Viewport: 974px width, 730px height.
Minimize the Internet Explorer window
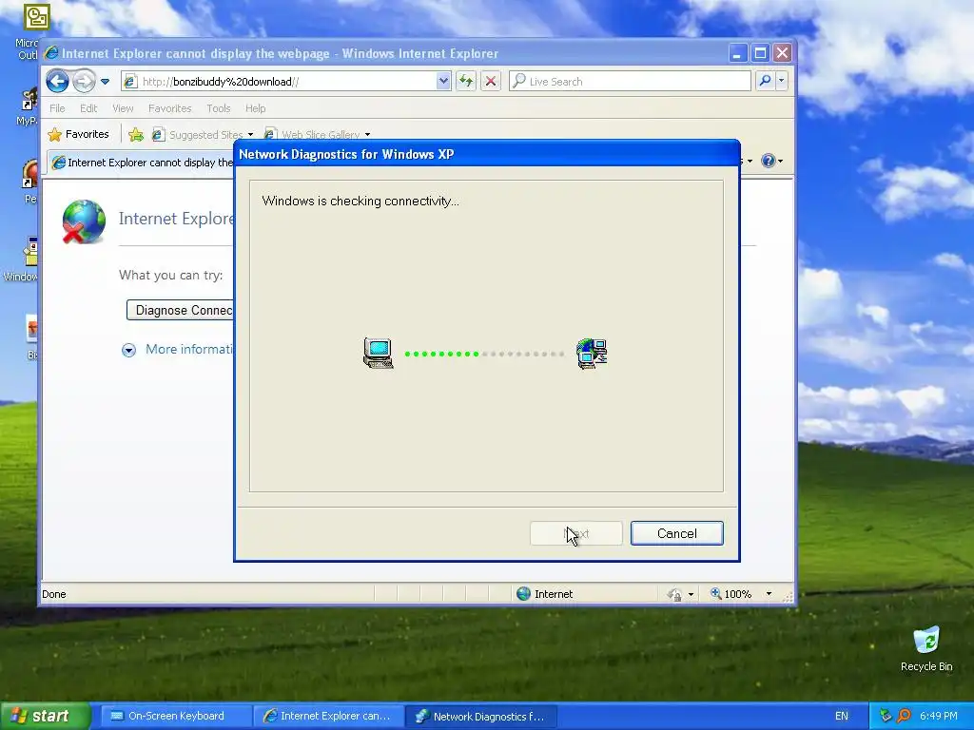737,53
